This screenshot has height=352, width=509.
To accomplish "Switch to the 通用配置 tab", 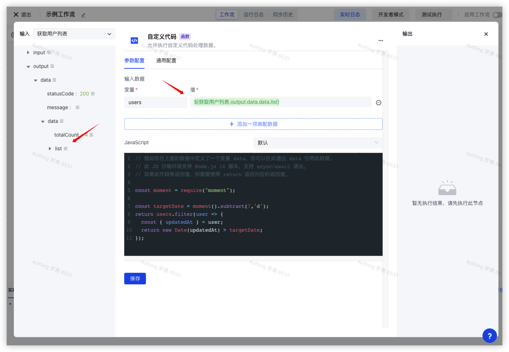I will coord(166,60).
